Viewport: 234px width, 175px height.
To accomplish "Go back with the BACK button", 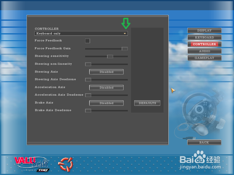I will point(204,142).
